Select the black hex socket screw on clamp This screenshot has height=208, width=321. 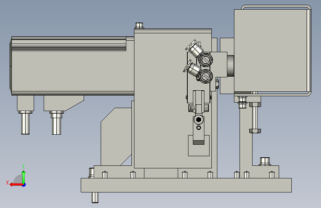click(198, 120)
